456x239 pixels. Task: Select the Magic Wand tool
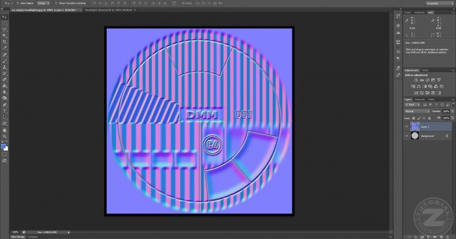[5, 36]
